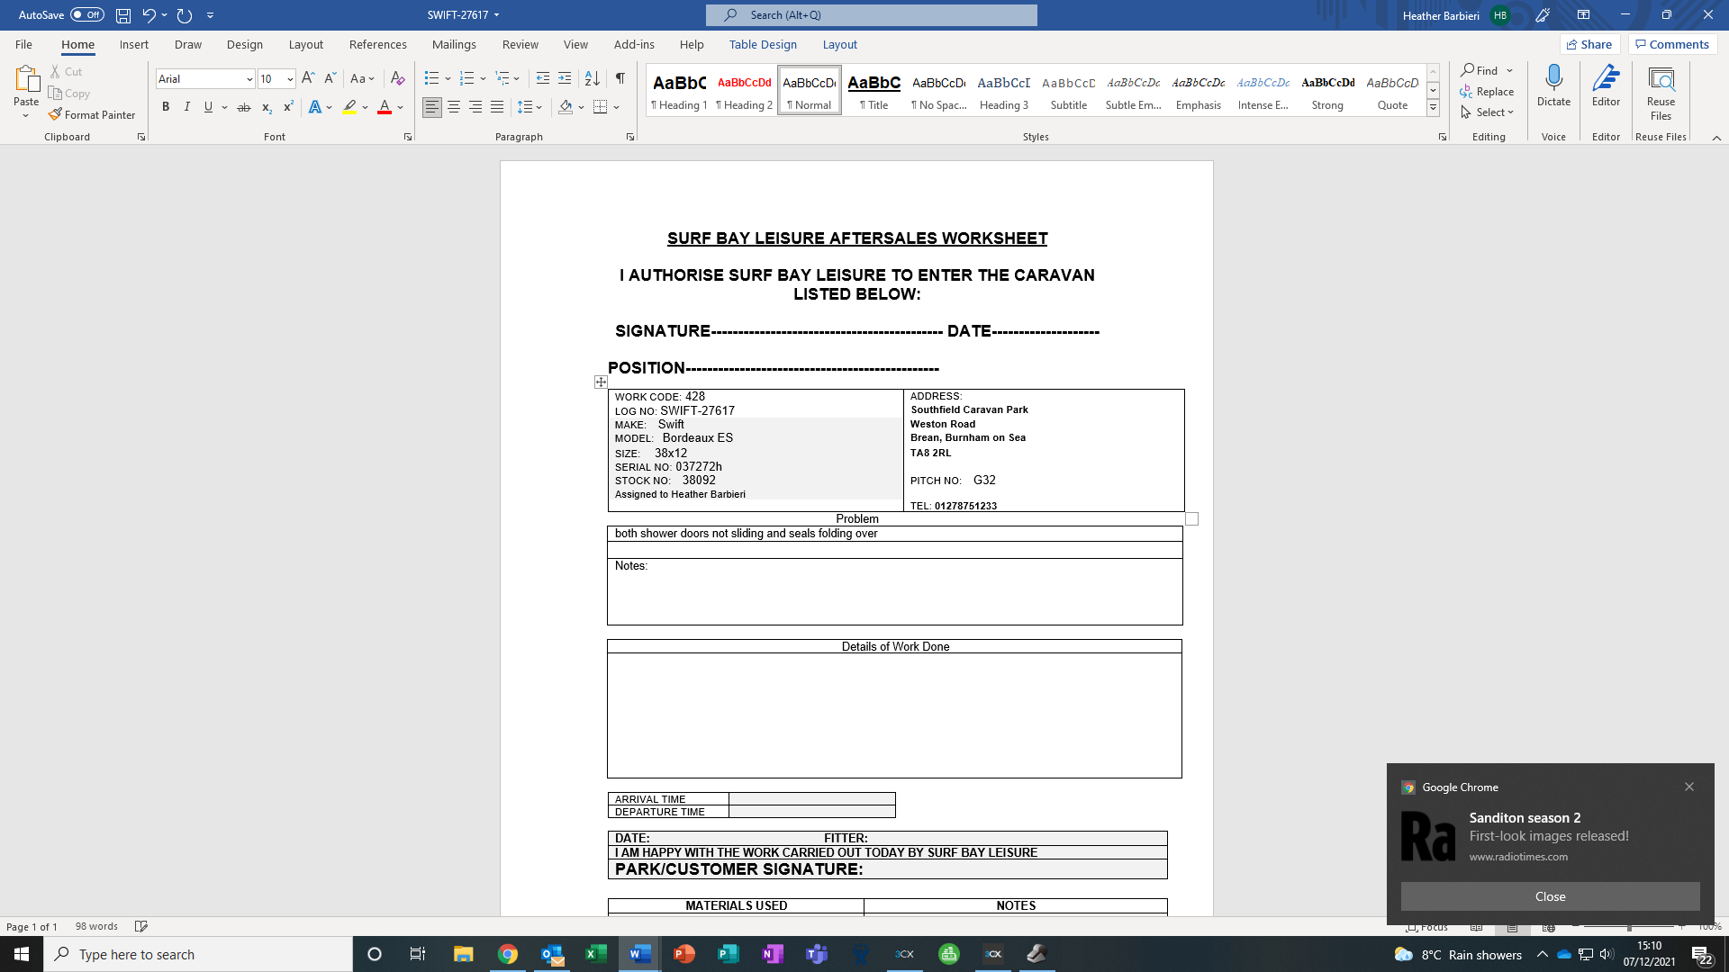Open the Dictate microphone tool
This screenshot has height=972, width=1729.
1553,85
